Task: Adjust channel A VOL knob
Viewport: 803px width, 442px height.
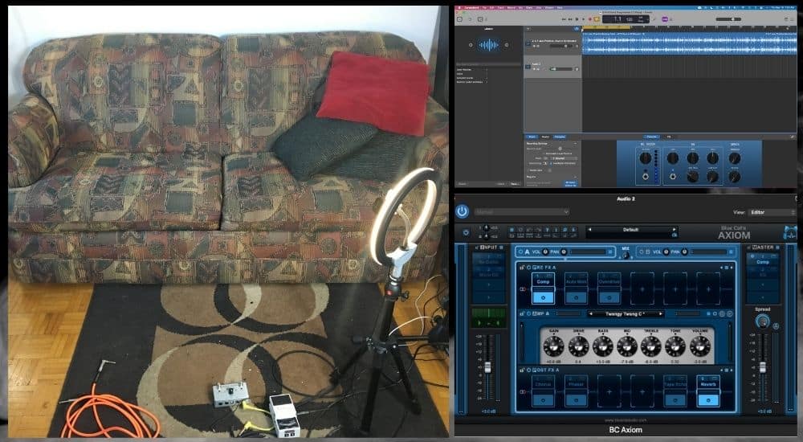Action: pos(545,252)
